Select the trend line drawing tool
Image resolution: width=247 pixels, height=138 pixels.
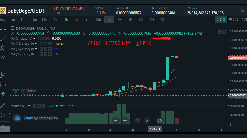(3, 39)
